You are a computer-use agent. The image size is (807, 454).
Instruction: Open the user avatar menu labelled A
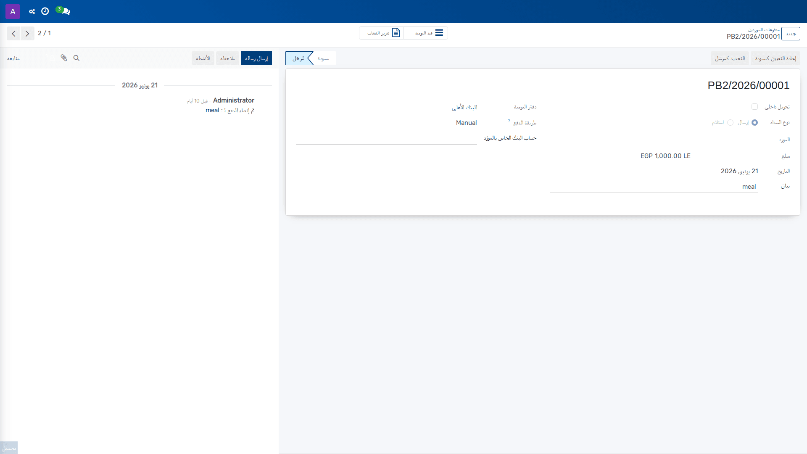pos(13,11)
